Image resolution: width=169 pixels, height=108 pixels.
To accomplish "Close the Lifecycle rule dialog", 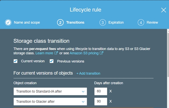I will [x=164, y=10].
